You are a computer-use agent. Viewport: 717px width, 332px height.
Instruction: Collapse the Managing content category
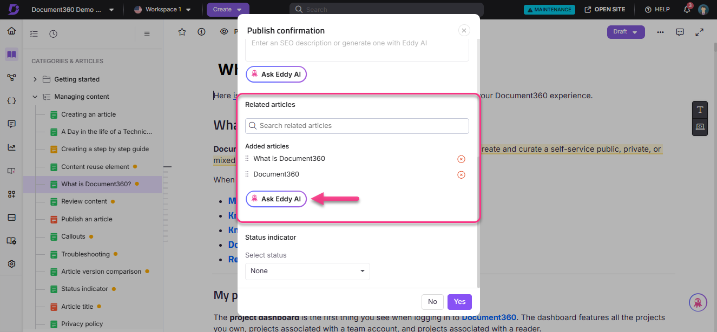click(35, 96)
